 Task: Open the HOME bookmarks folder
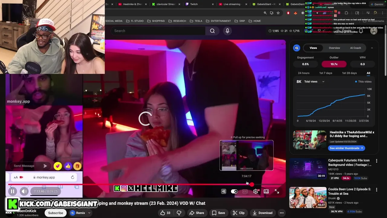pyautogui.click(x=255, y=21)
